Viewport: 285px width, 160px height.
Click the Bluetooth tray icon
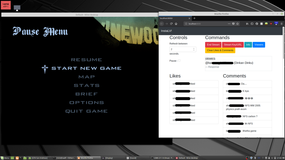click(x=255, y=158)
